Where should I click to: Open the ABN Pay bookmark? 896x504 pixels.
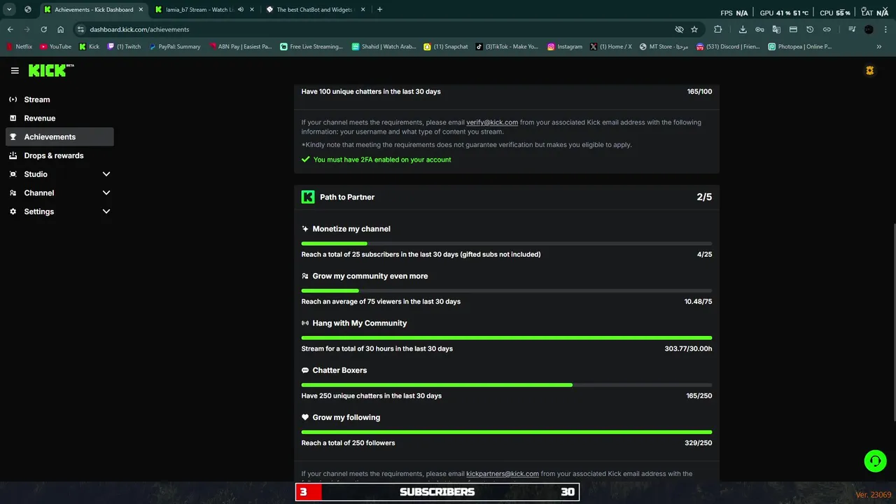click(241, 47)
